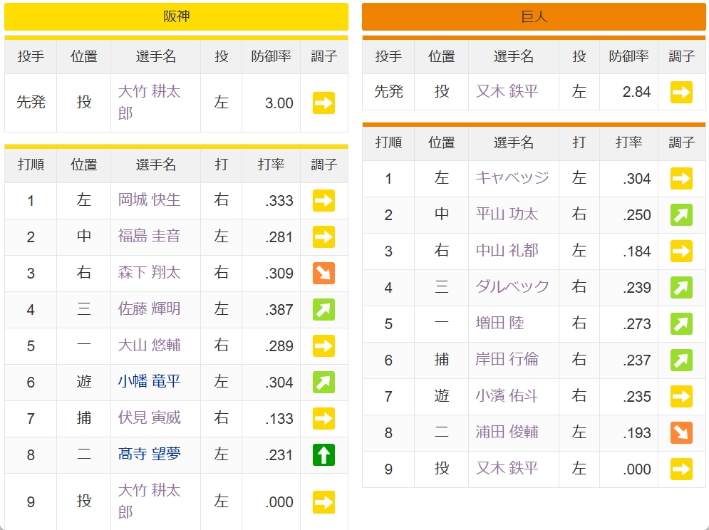Select the 巨人 team header
The height and width of the screenshot is (530, 709).
534,16
